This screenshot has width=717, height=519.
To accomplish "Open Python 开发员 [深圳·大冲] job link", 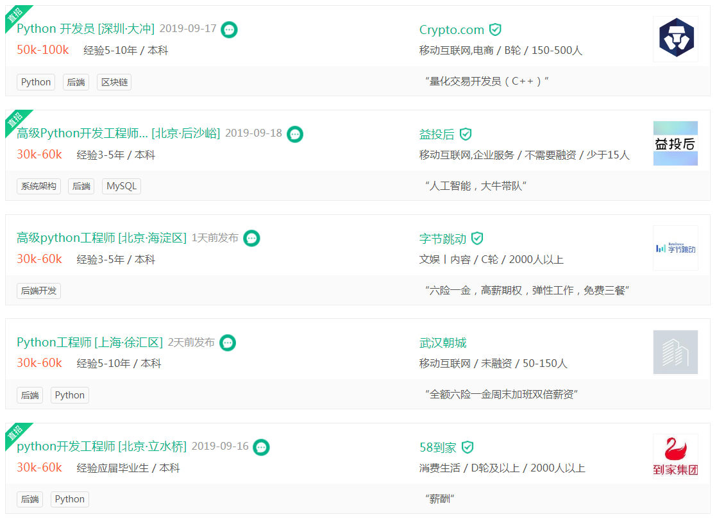I will click(x=86, y=29).
